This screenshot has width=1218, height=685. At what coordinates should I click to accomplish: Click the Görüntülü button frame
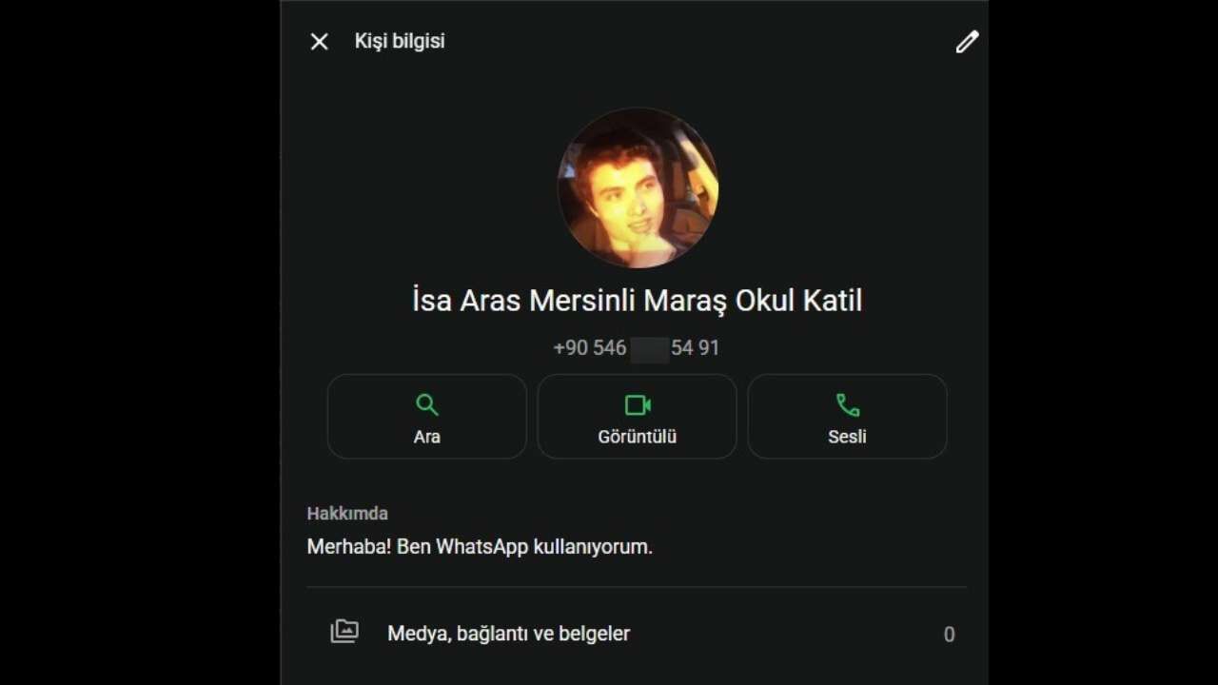[638, 417]
